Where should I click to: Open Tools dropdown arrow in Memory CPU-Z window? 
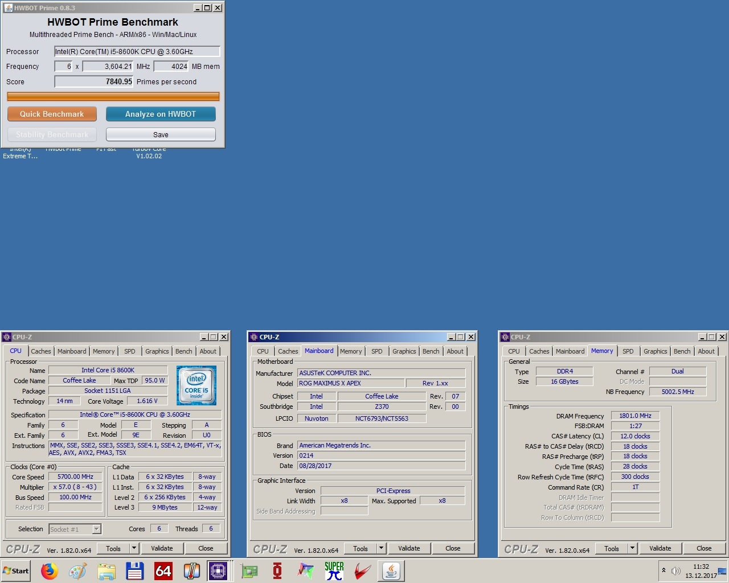tap(633, 548)
